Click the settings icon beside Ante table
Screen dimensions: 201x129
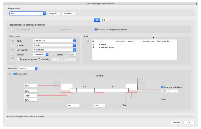pyautogui.click(x=88, y=41)
